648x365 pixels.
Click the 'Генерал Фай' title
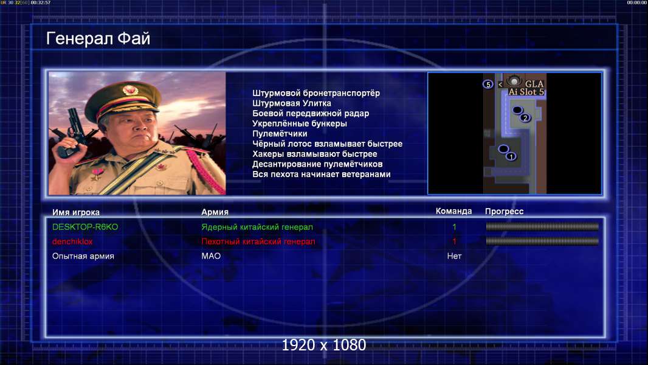click(x=98, y=38)
